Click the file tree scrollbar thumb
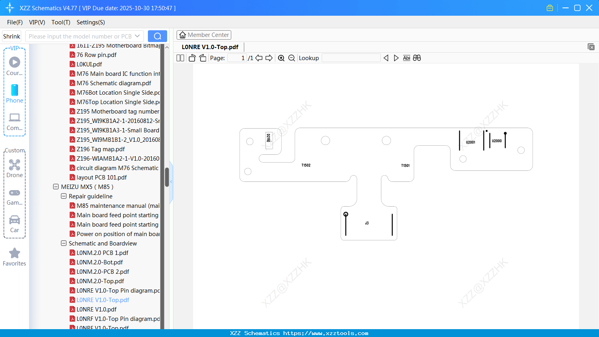 167,177
